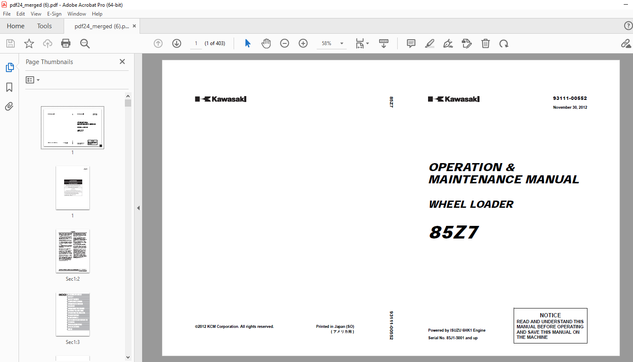
Task: Open the Edit menu
Action: click(21, 14)
